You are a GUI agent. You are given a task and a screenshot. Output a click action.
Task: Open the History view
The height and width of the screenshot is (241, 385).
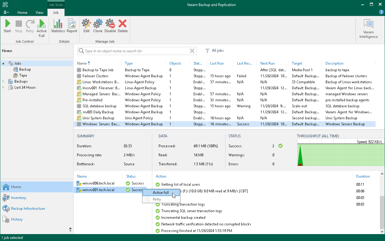[x=37, y=219]
